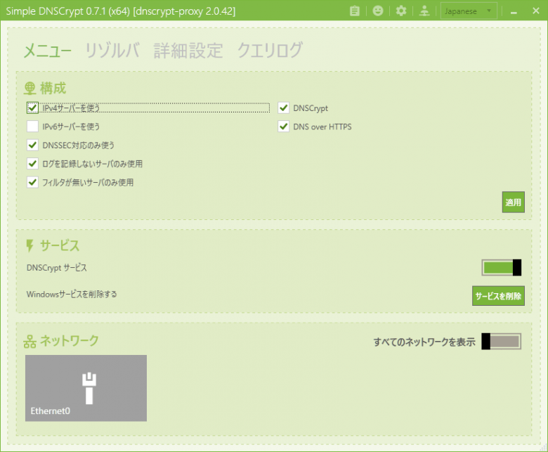
Task: Click the サービス section heading
Action: tap(60, 245)
